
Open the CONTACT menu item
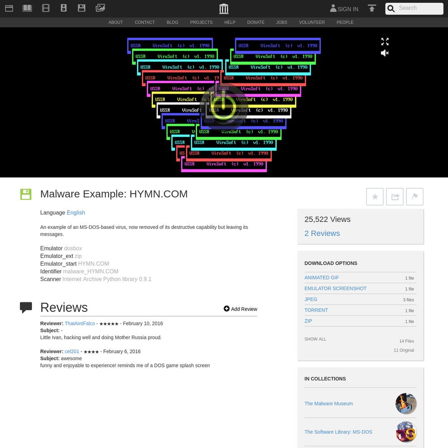coord(145,22)
